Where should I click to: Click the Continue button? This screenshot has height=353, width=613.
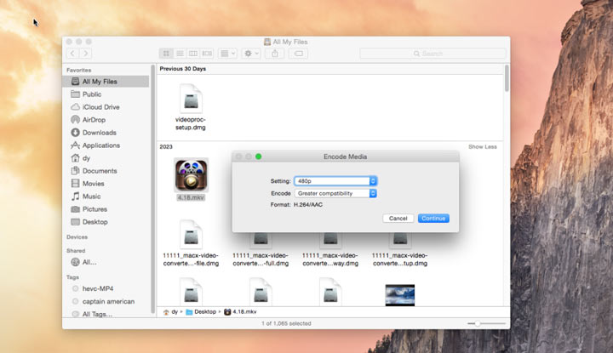(433, 219)
